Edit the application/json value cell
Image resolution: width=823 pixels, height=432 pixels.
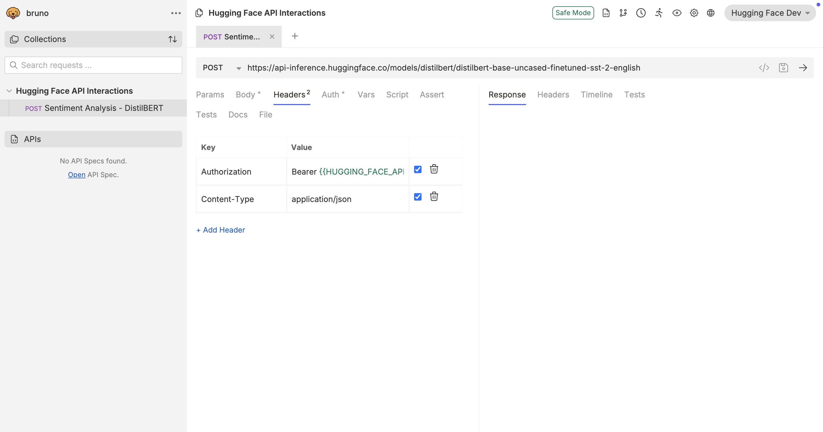click(348, 199)
